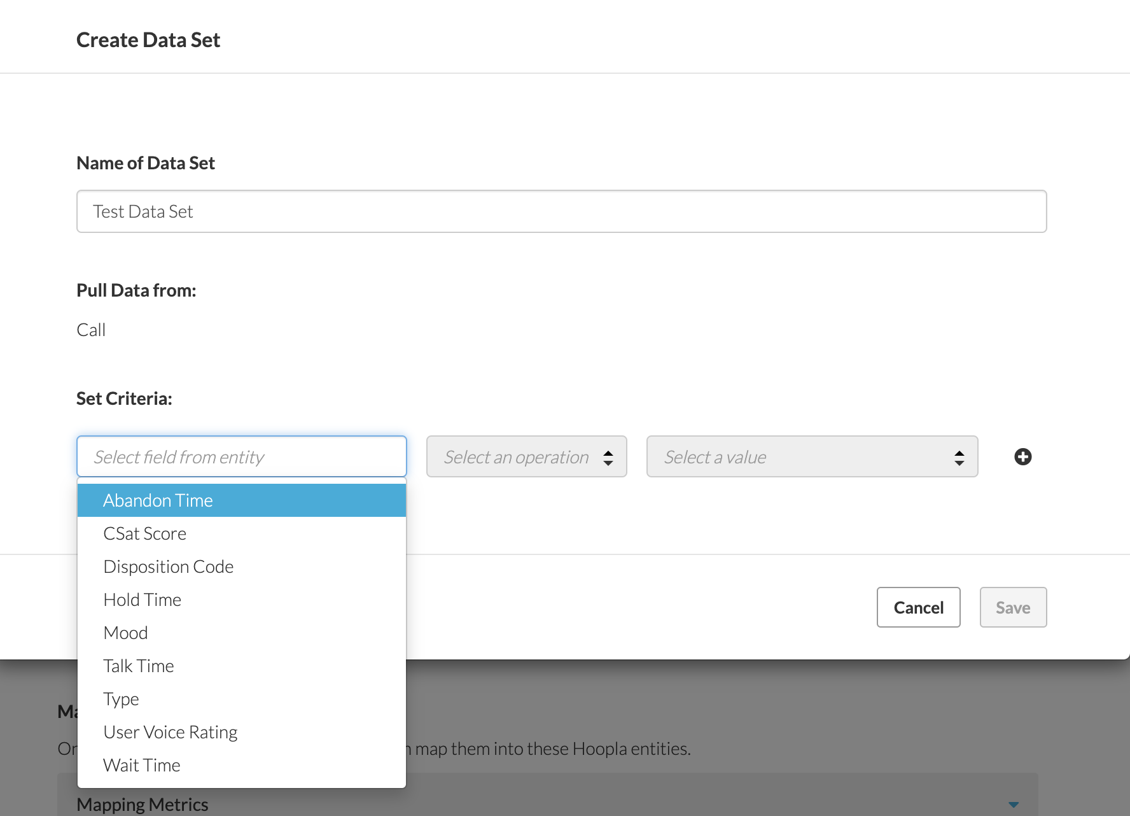Choose Wait Time from the list
The height and width of the screenshot is (816, 1130).
click(x=242, y=765)
